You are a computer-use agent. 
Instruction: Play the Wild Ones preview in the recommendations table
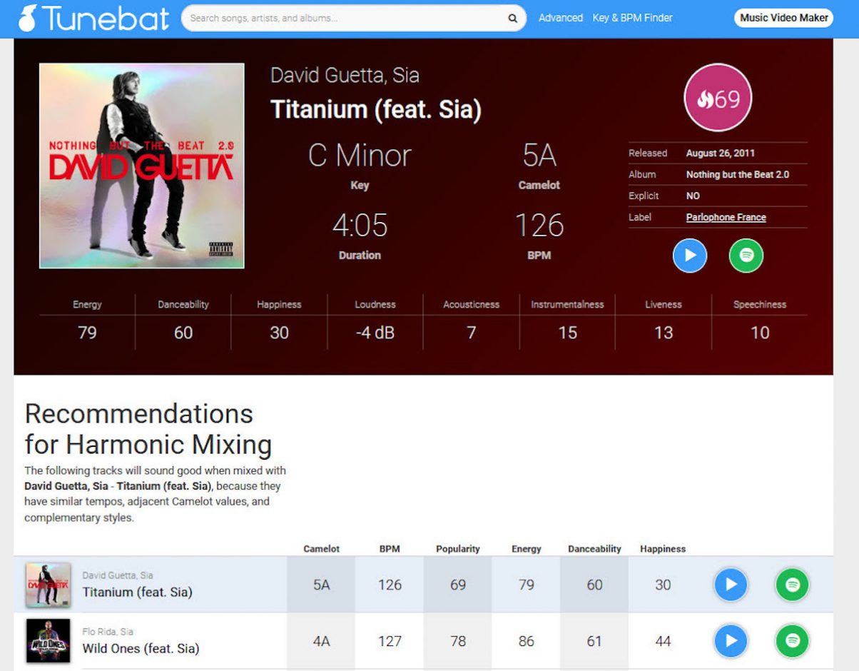click(730, 640)
